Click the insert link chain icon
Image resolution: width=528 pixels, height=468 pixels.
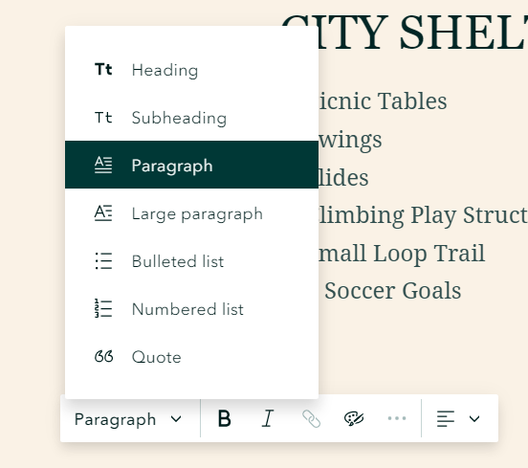(311, 418)
